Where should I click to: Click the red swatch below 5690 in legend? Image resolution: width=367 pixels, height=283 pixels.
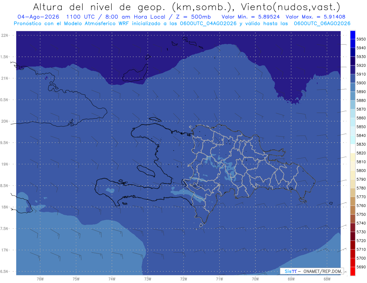point(353,271)
